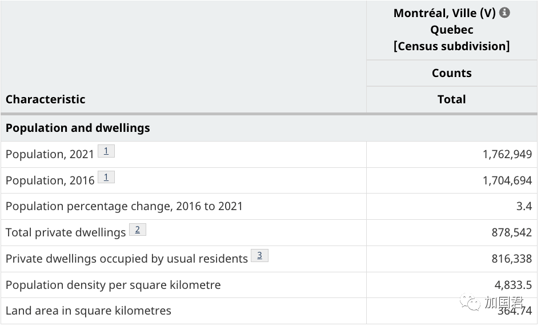This screenshot has width=541, height=326.
Task: Select the percentage change value 3.4
Action: pos(524,206)
